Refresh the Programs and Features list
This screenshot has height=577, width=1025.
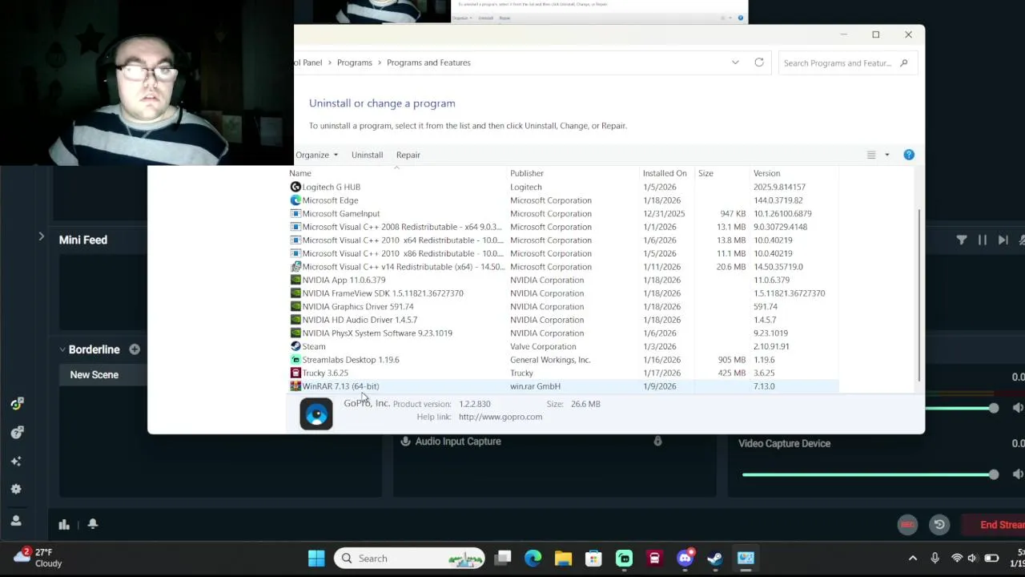[x=759, y=63]
